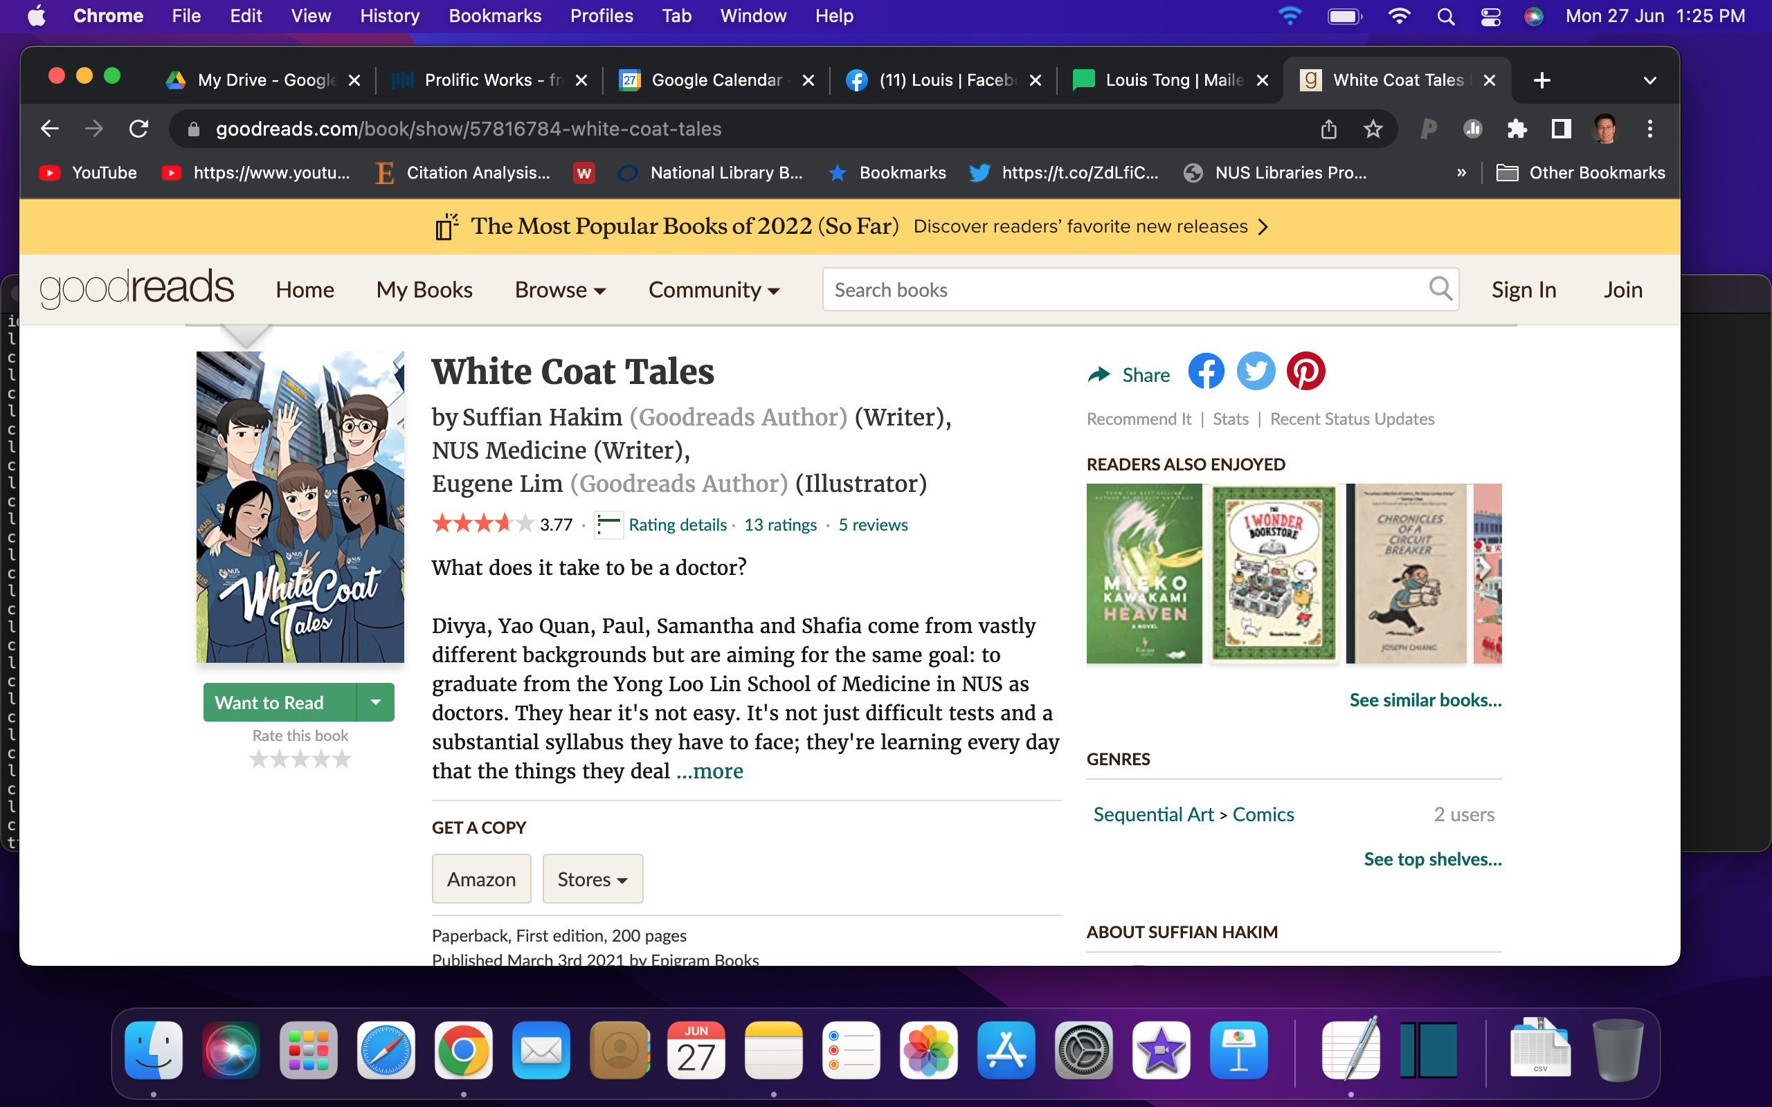
Task: Bookmark this page with the star icon
Action: coord(1373,129)
